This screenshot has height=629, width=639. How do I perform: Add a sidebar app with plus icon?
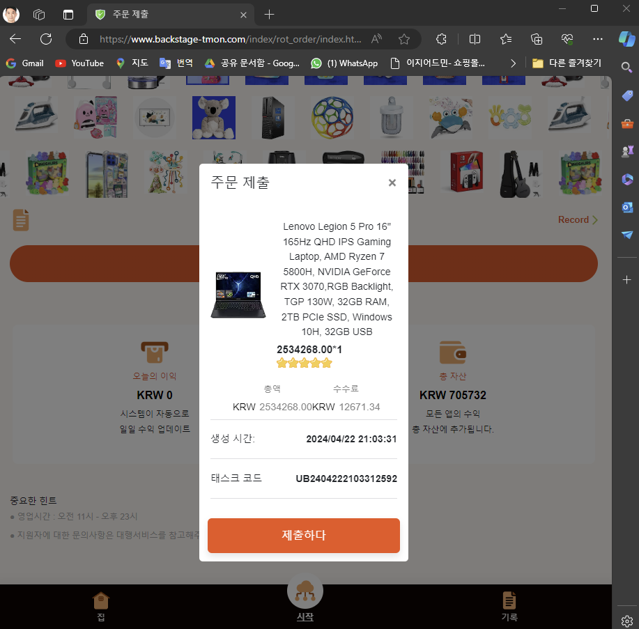626,280
